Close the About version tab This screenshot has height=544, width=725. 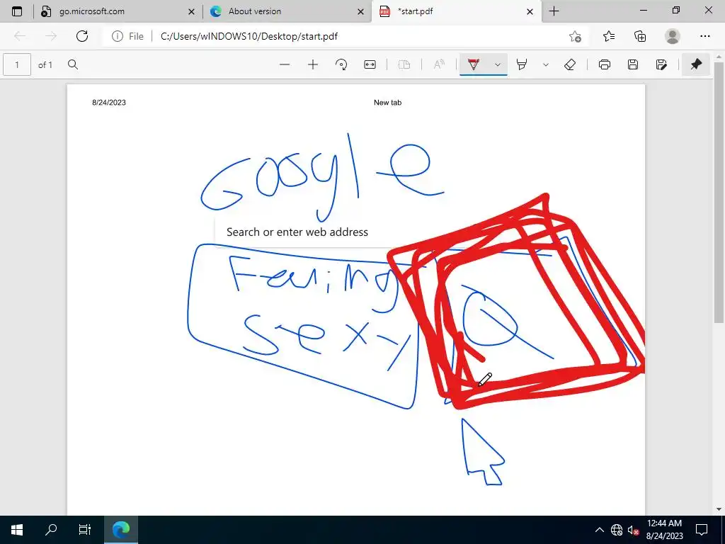pyautogui.click(x=360, y=11)
